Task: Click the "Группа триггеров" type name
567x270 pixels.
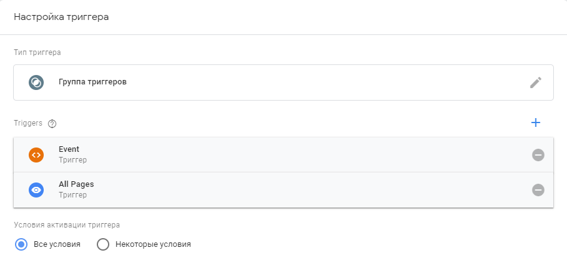Action: pos(92,82)
